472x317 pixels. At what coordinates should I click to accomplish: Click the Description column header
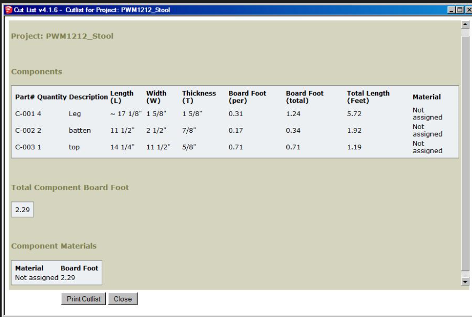coord(88,97)
